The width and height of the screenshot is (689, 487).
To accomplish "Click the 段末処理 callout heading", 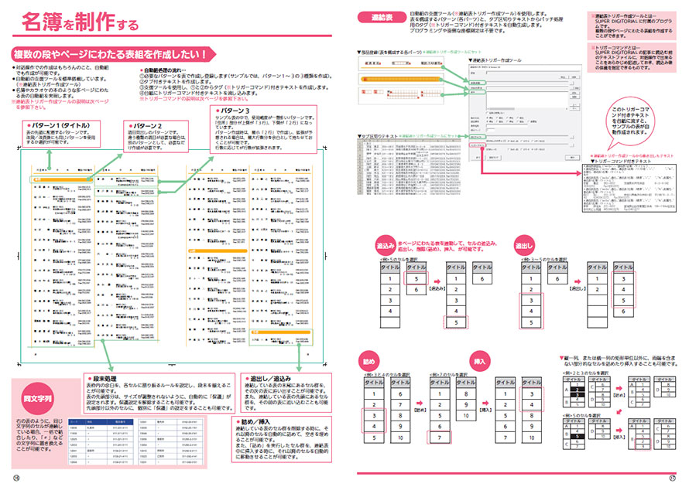I will pyautogui.click(x=102, y=378).
